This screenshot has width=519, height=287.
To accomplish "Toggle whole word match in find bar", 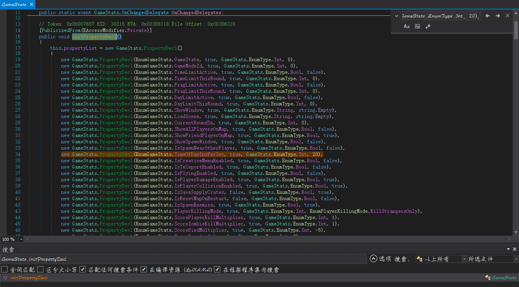I will 417,26.
